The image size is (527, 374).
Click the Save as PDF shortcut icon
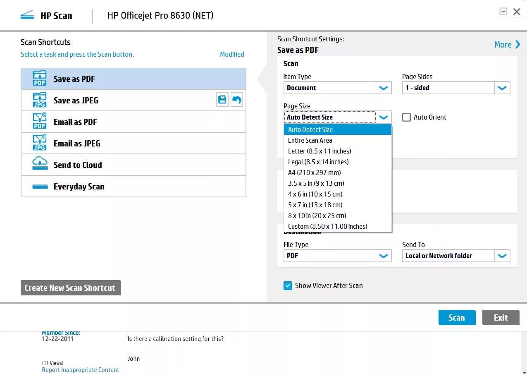coord(40,79)
